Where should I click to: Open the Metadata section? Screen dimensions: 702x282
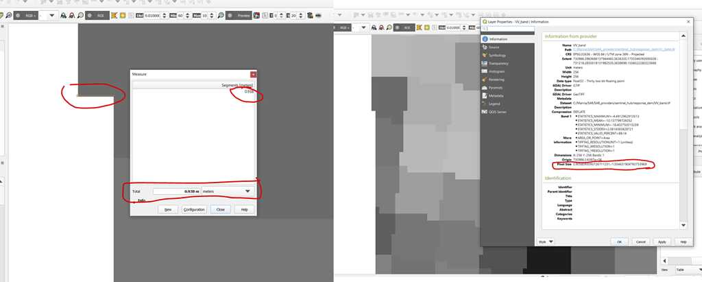point(496,95)
